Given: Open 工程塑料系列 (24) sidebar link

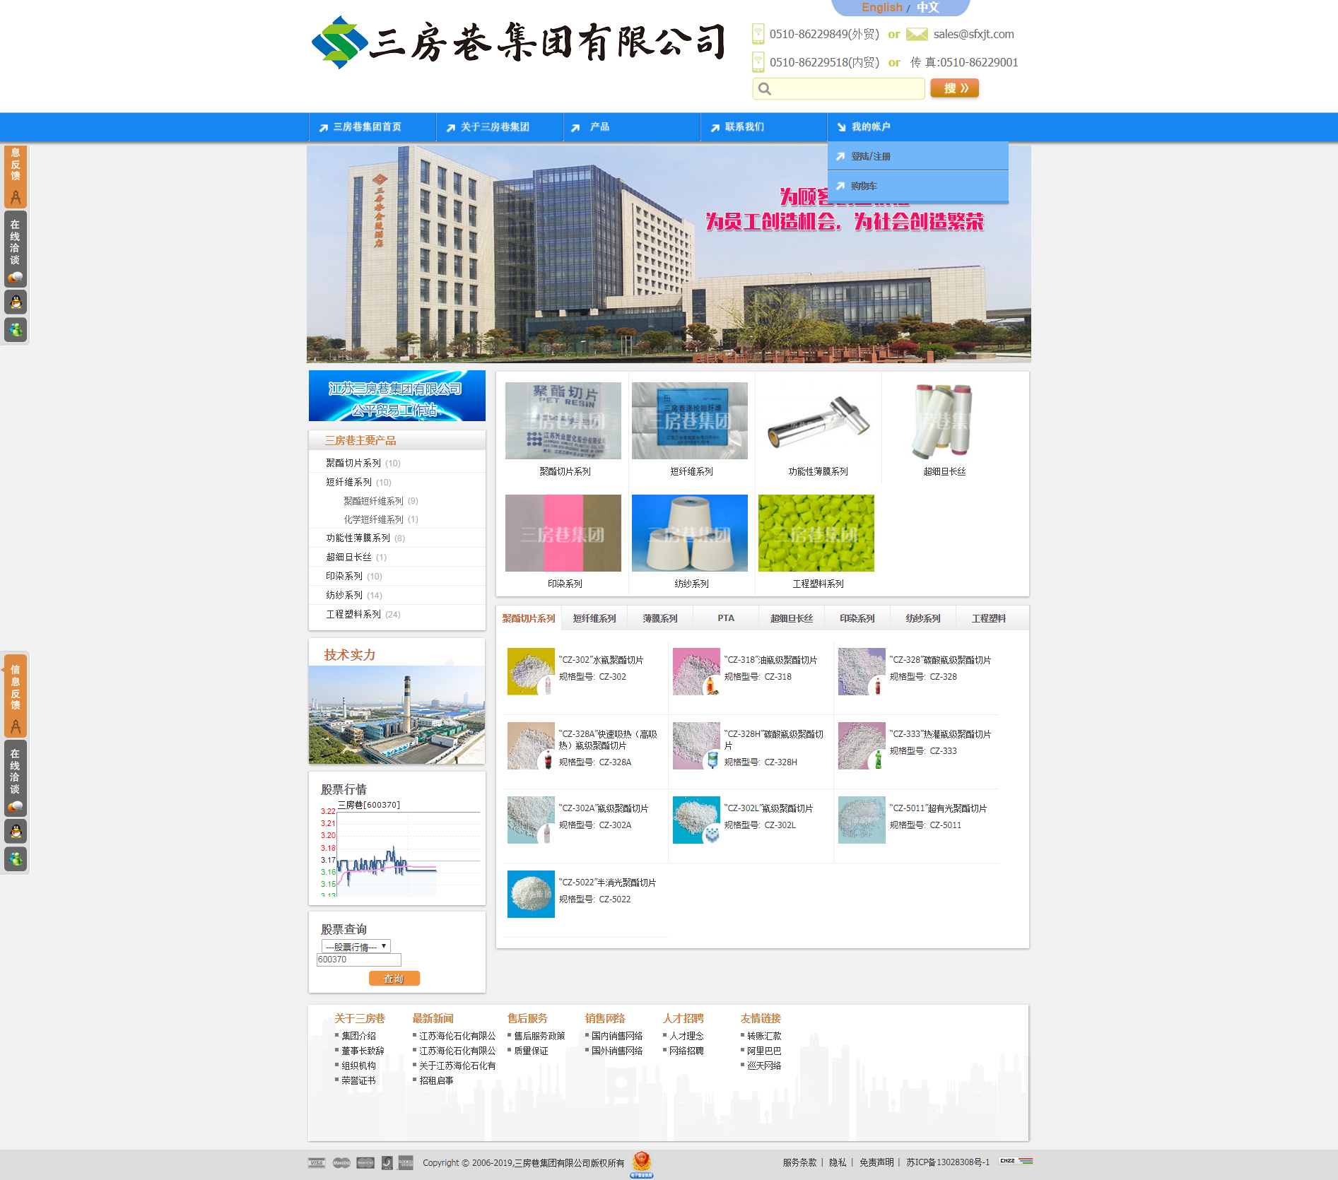Looking at the screenshot, I should [363, 614].
